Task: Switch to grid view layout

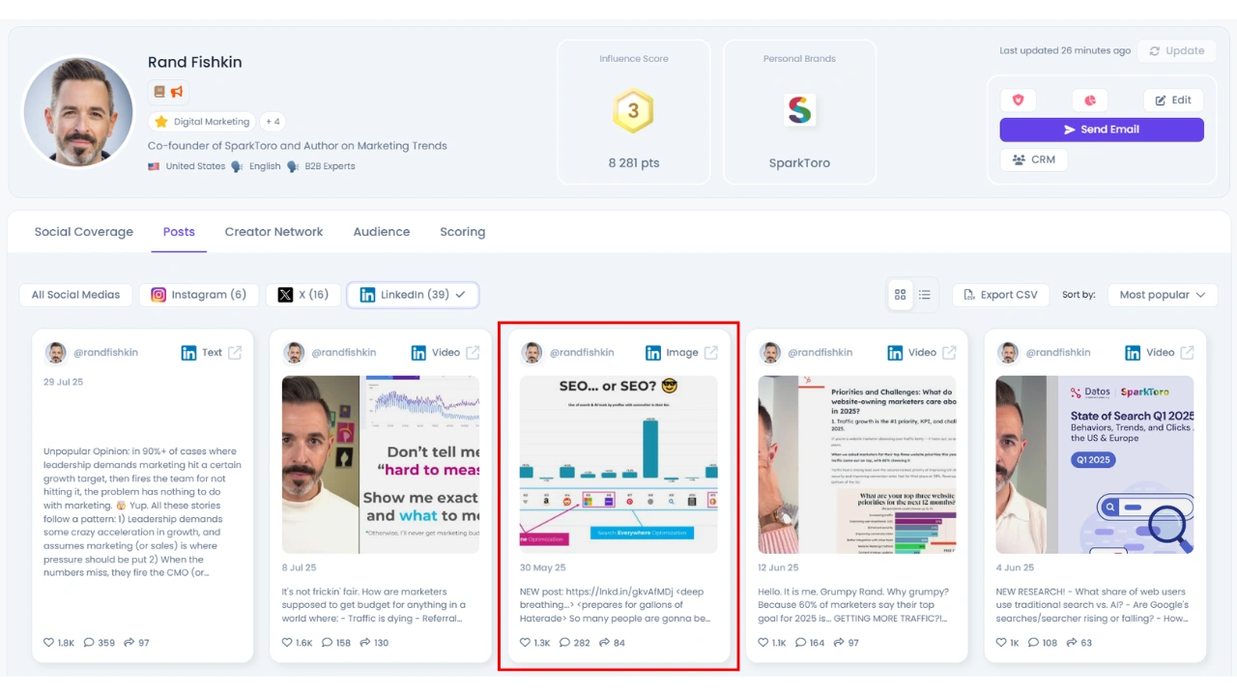Action: (x=901, y=295)
